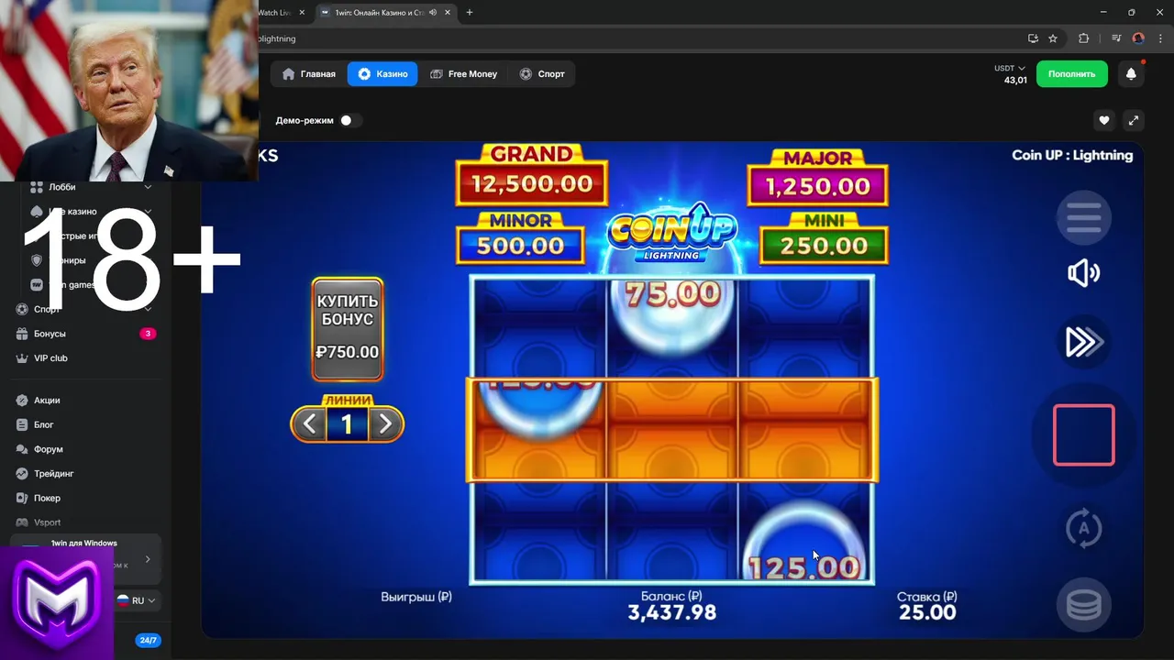Open media control icon in browser toolbar

point(1116,38)
